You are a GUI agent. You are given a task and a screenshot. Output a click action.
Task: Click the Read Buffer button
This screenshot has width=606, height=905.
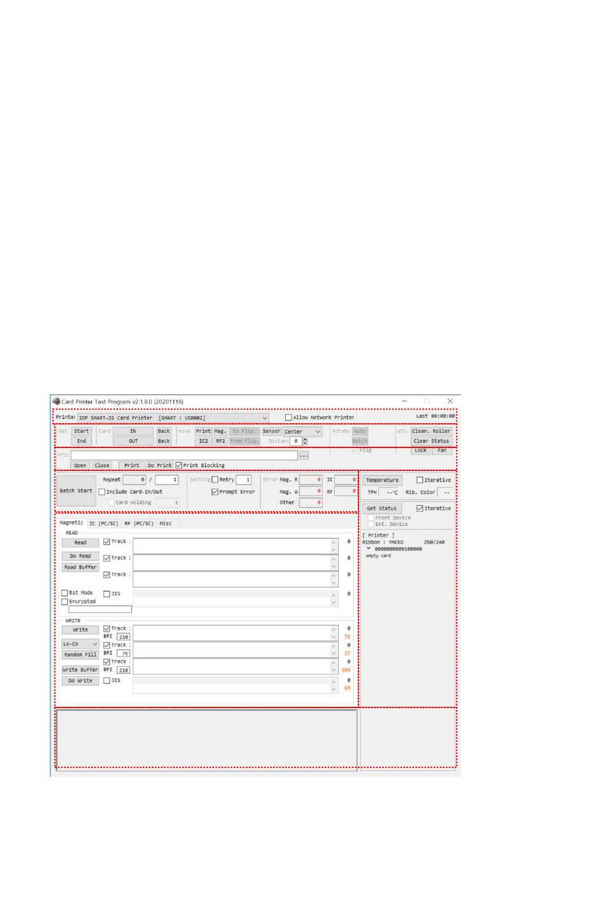coord(80,567)
